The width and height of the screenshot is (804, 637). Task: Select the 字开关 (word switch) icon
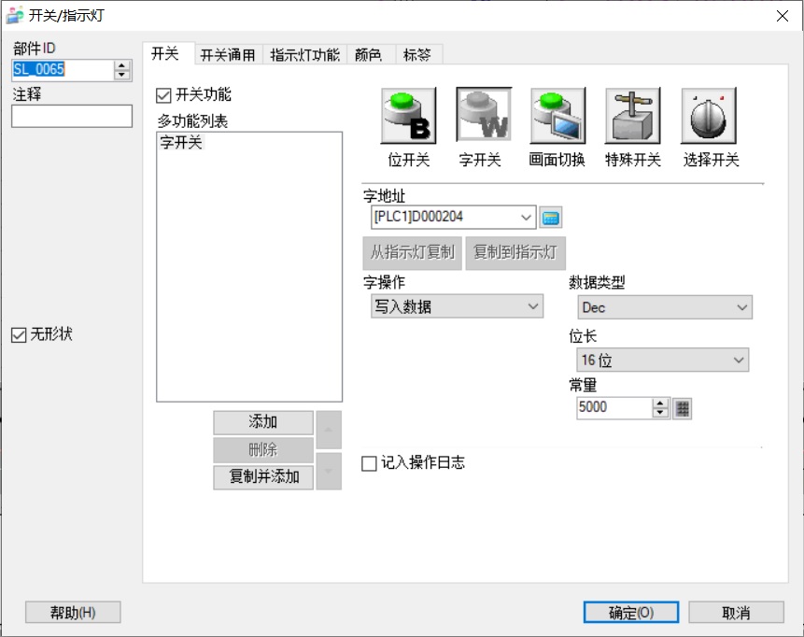483,116
